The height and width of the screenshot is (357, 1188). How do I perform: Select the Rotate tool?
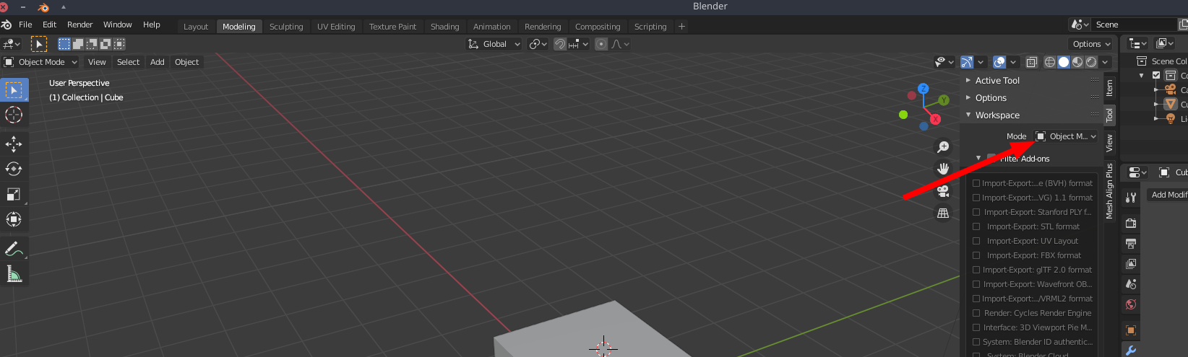(14, 169)
